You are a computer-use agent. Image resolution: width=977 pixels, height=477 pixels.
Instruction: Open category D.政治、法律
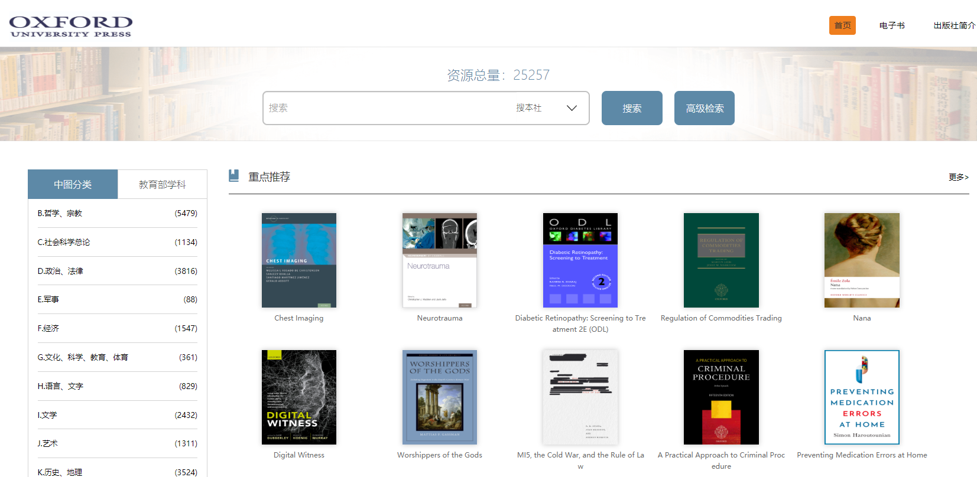tap(118, 271)
